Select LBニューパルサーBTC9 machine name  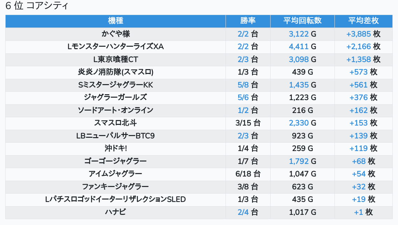pyautogui.click(x=116, y=136)
